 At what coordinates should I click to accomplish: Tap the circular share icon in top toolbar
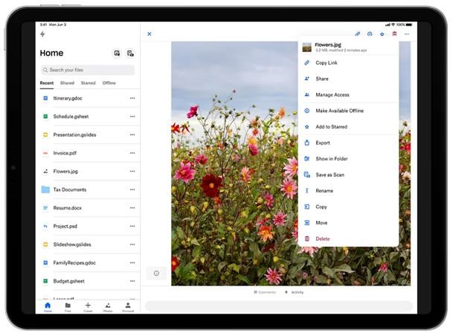(370, 34)
